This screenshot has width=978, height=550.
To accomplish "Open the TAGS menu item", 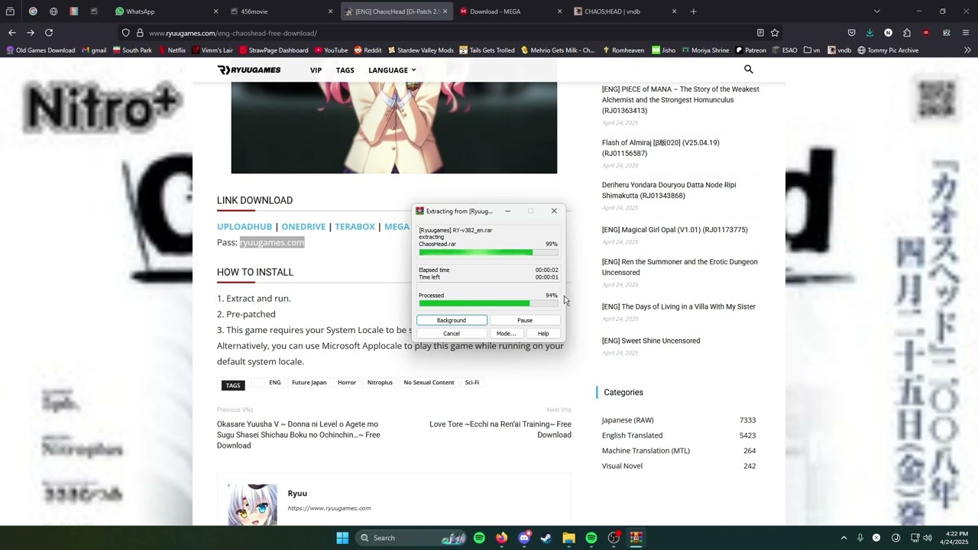I will [x=345, y=70].
